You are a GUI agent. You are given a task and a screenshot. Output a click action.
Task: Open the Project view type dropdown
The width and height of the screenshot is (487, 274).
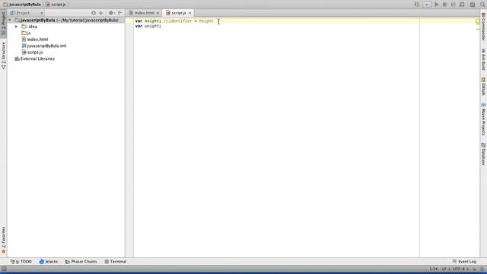[x=27, y=13]
